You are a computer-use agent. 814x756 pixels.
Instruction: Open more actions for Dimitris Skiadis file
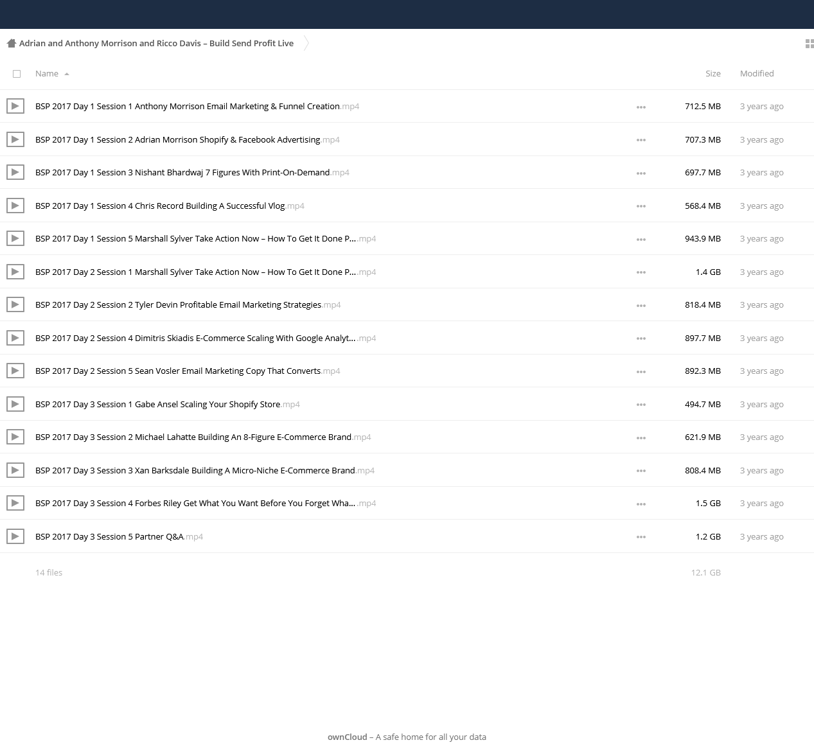[x=641, y=338]
